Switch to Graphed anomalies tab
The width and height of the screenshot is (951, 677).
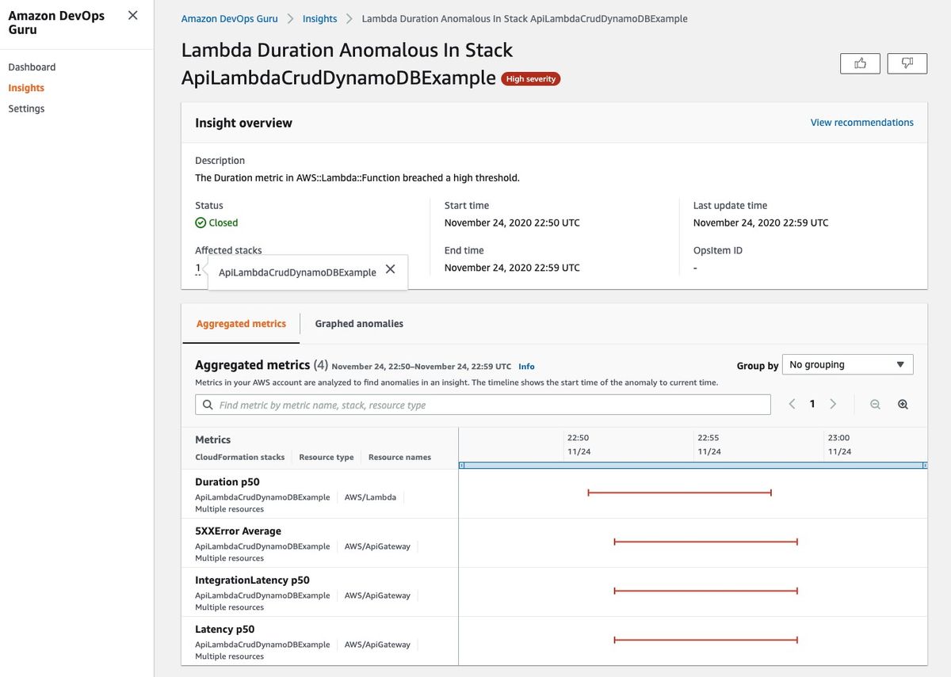(x=359, y=324)
